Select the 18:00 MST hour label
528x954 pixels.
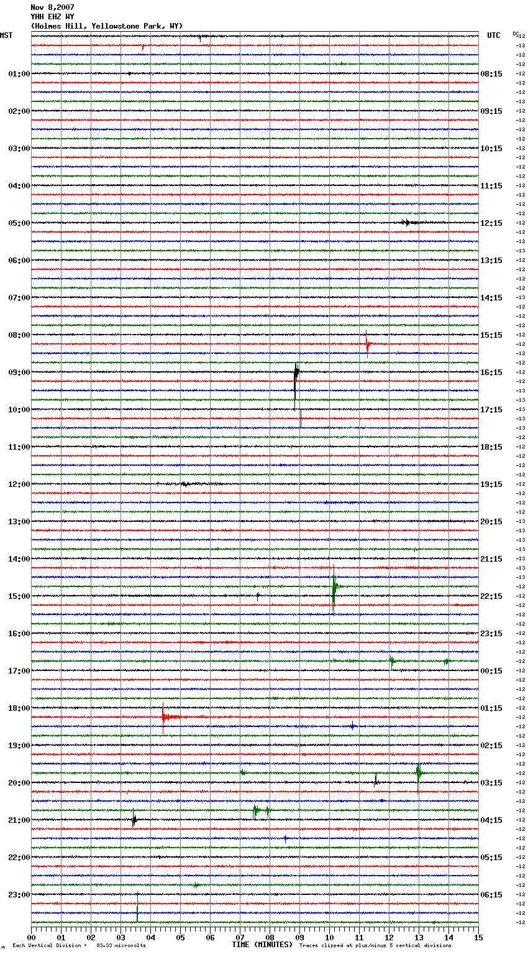click(x=19, y=708)
